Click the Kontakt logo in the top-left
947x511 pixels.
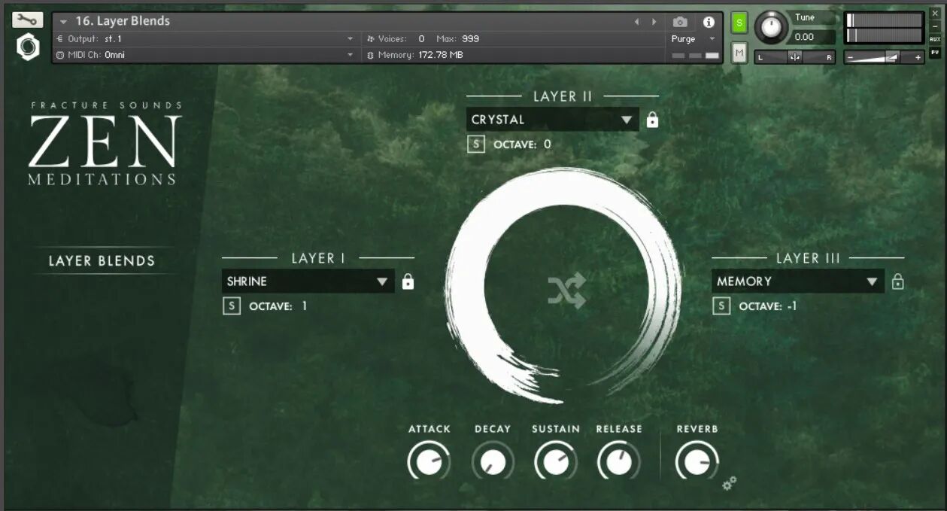click(x=27, y=47)
